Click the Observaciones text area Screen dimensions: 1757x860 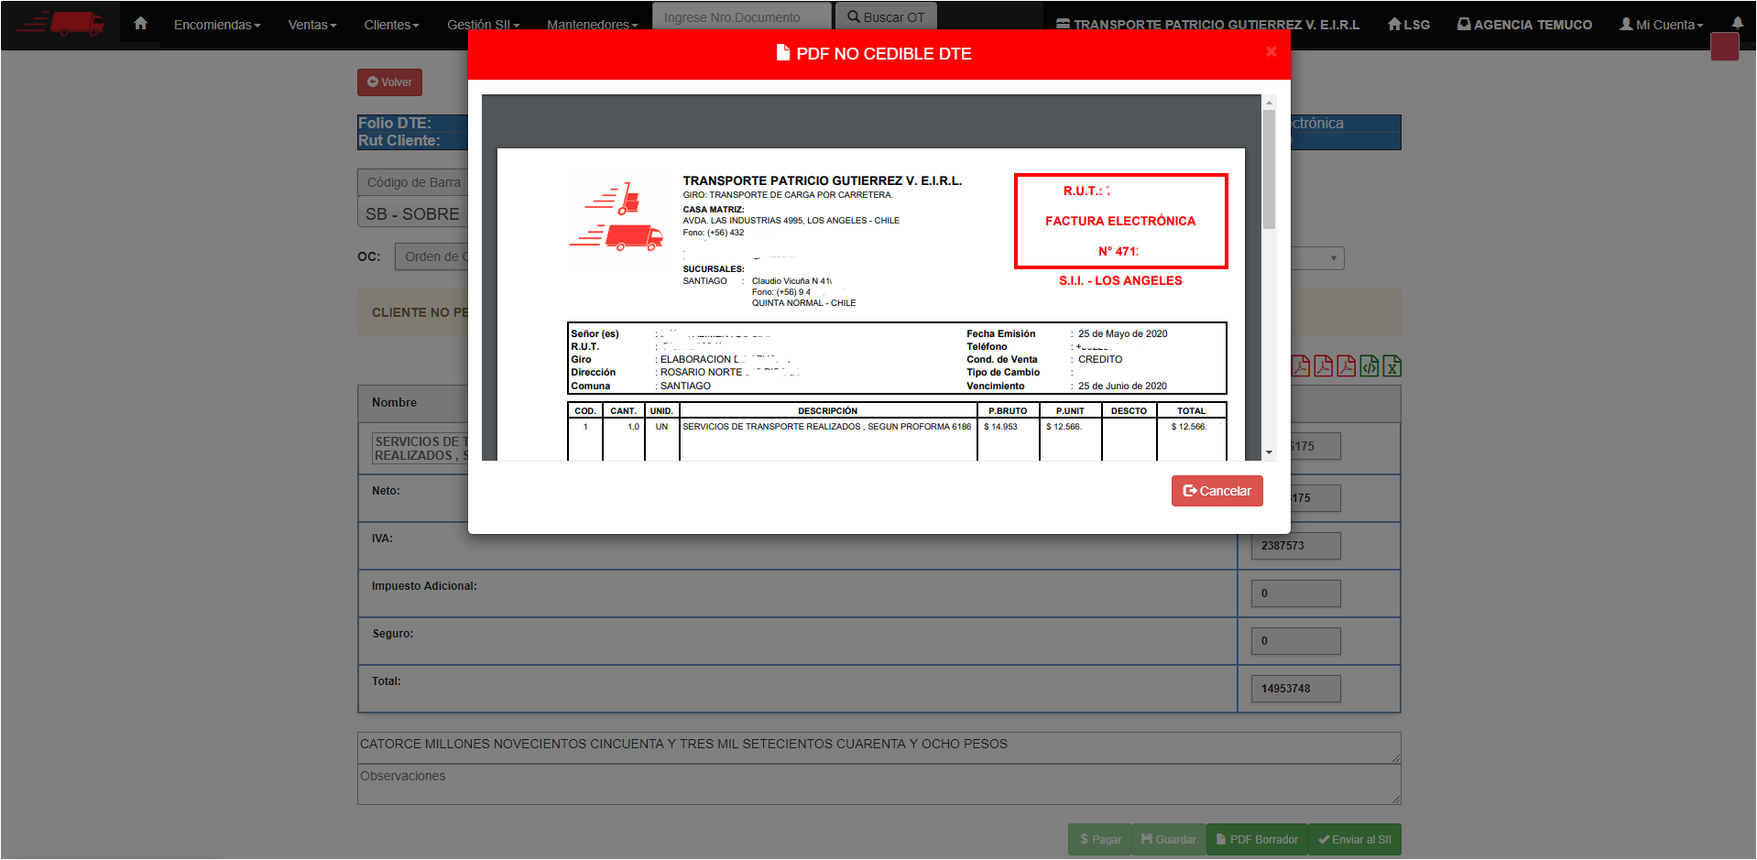[x=878, y=785]
